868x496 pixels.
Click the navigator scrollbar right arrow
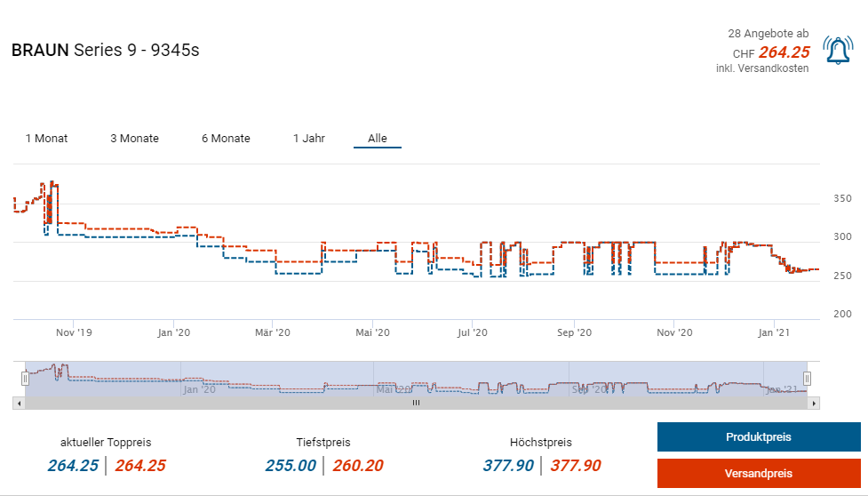(x=814, y=403)
